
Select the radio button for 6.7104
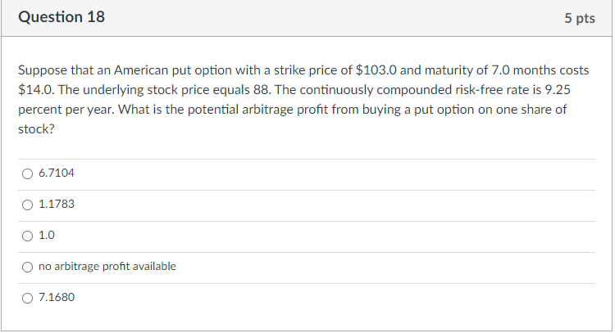(x=27, y=173)
